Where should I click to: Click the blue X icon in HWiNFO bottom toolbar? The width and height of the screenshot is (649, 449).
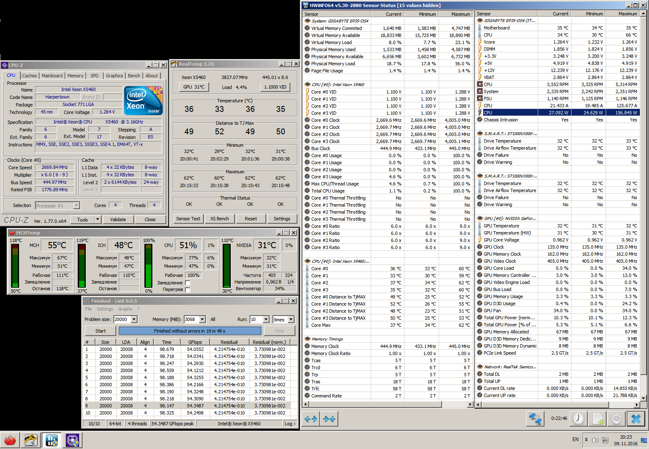[636, 419]
